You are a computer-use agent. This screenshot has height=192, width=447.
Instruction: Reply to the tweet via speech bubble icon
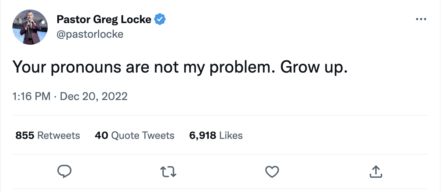click(x=64, y=171)
